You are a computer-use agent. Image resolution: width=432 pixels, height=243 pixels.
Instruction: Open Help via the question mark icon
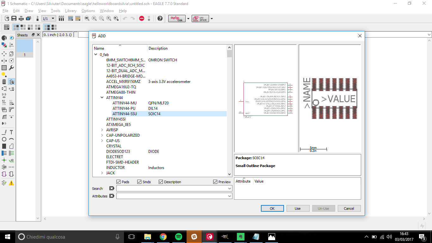tap(160, 18)
